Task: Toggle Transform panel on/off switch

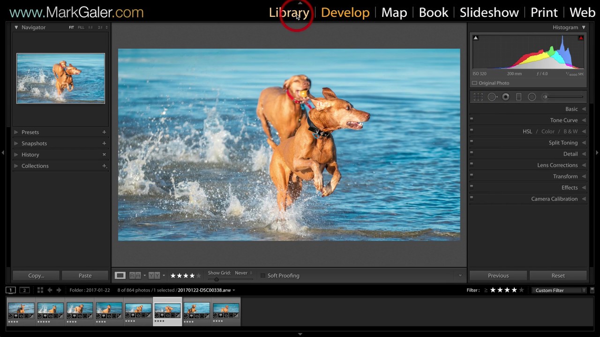Action: click(x=472, y=176)
